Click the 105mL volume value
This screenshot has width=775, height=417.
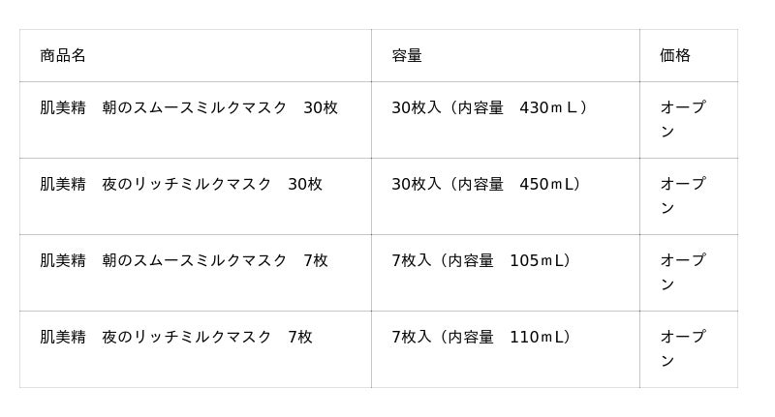coord(536,260)
